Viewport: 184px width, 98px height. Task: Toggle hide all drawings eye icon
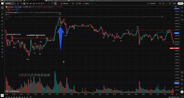(x=2, y=52)
